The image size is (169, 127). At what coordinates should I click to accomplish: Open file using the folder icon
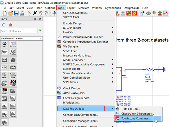pos(11,13)
